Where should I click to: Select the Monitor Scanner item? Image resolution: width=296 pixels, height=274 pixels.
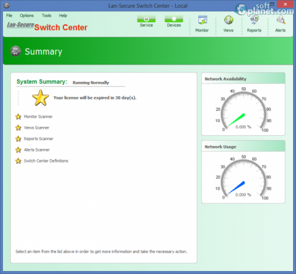38,117
